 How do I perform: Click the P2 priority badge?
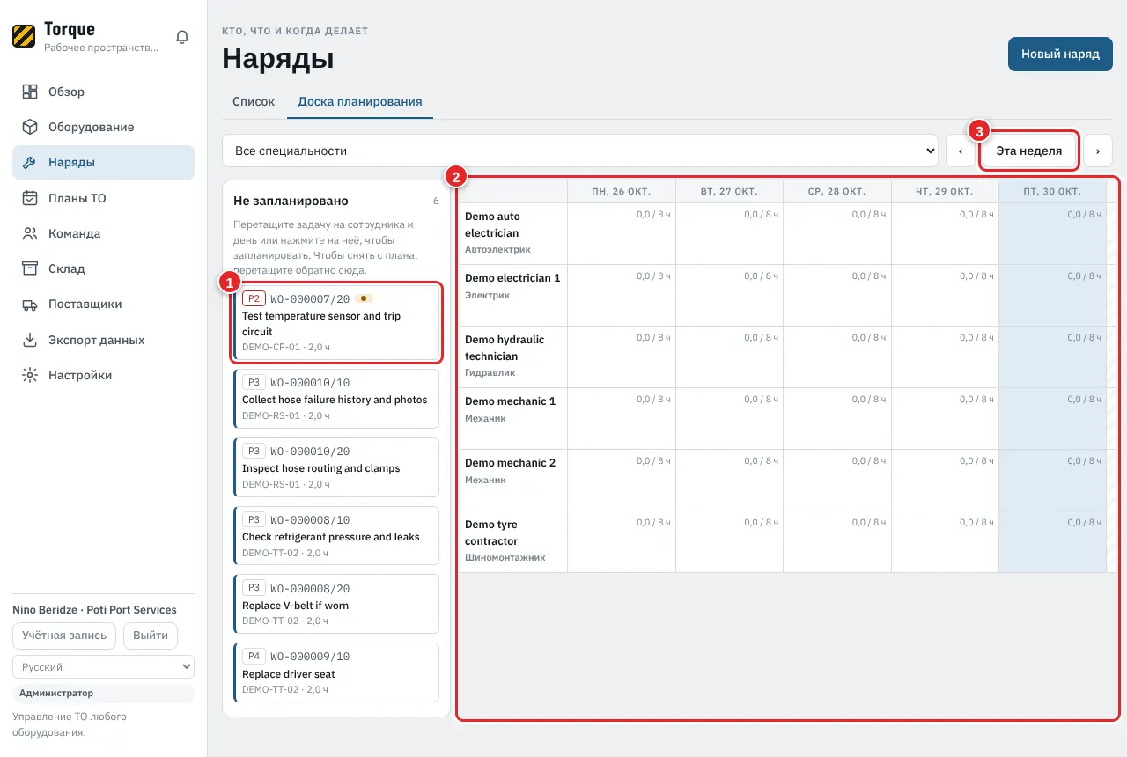(254, 298)
